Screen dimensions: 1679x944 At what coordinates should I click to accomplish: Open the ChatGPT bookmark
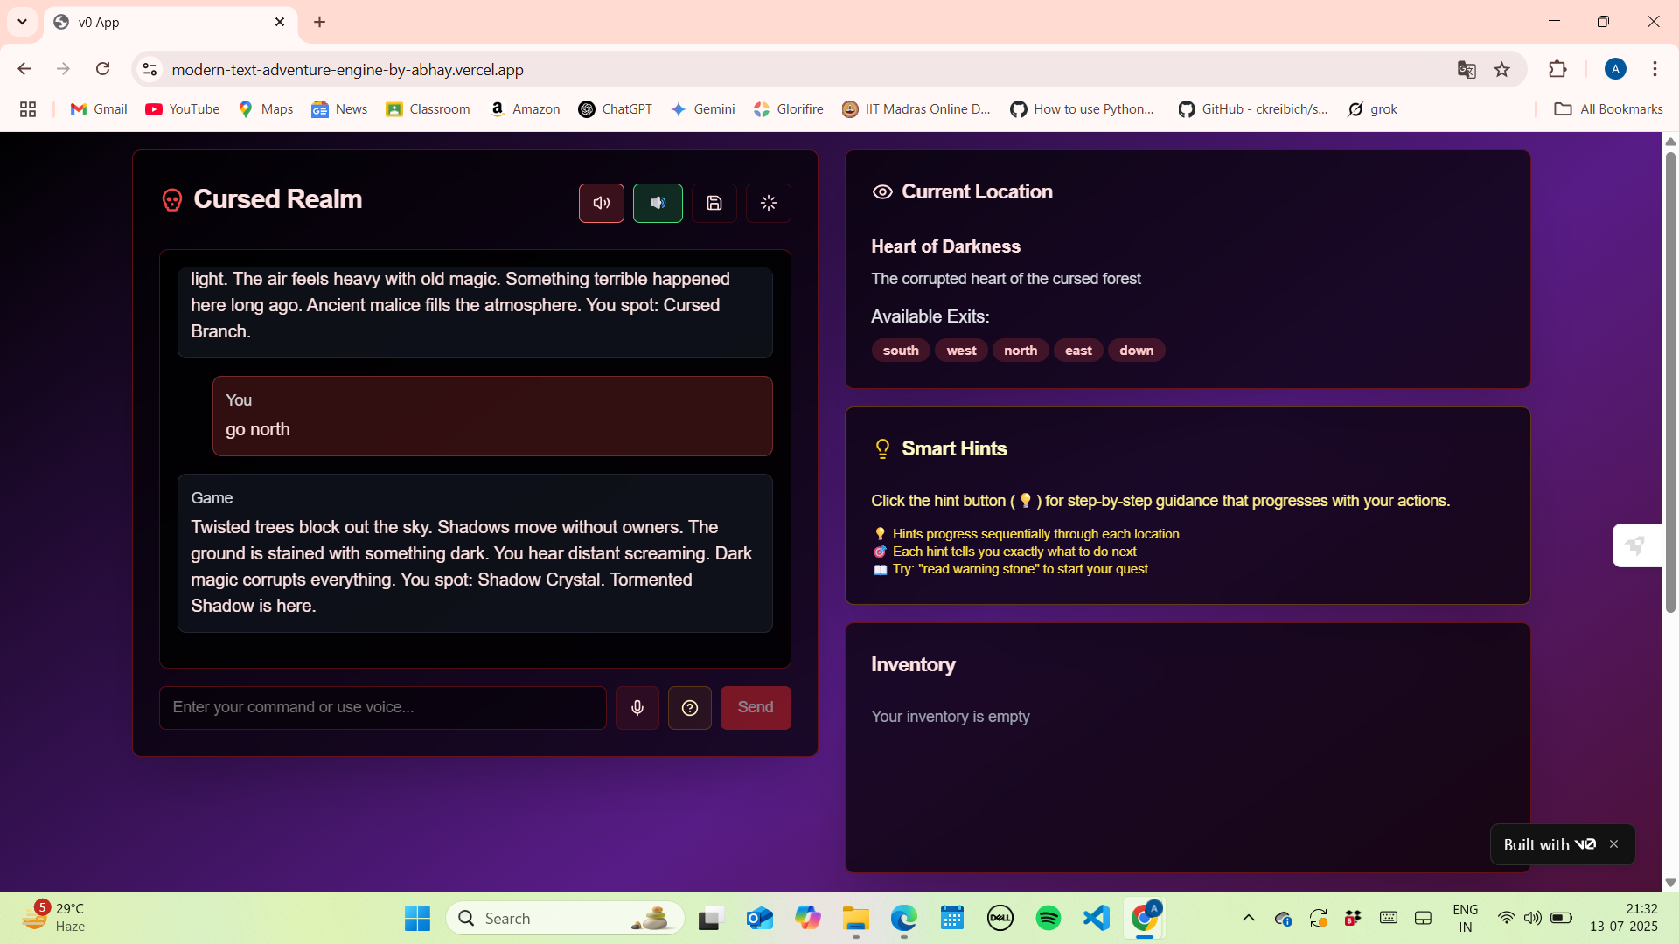pyautogui.click(x=616, y=109)
